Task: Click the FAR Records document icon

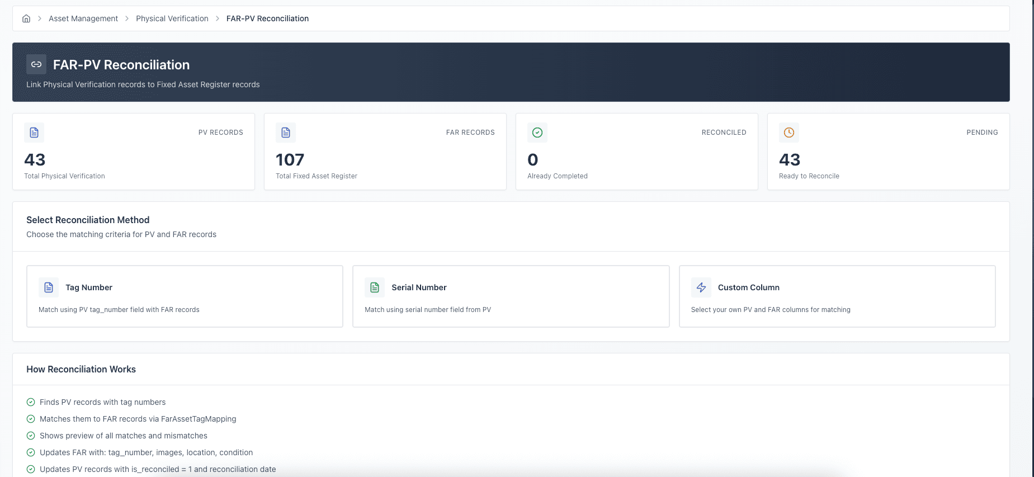Action: [286, 133]
